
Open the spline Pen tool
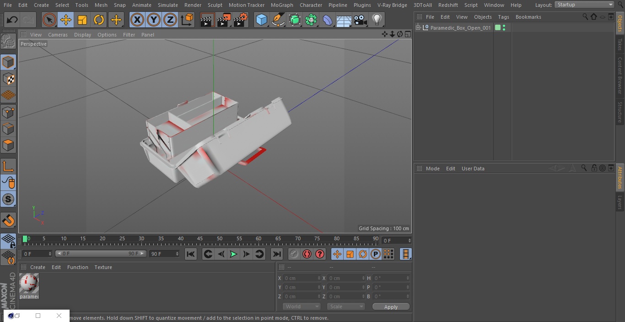click(278, 20)
